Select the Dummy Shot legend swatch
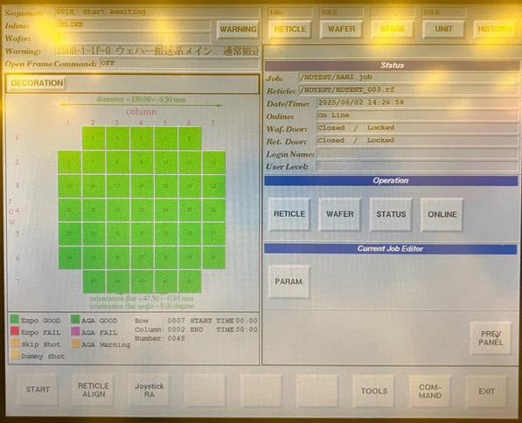Viewport: 522px width, 423px height. click(x=14, y=355)
